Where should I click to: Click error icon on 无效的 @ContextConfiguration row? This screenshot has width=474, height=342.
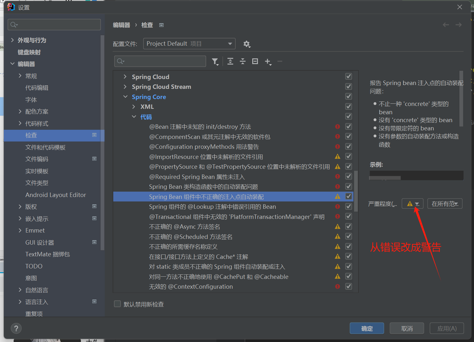click(x=338, y=286)
